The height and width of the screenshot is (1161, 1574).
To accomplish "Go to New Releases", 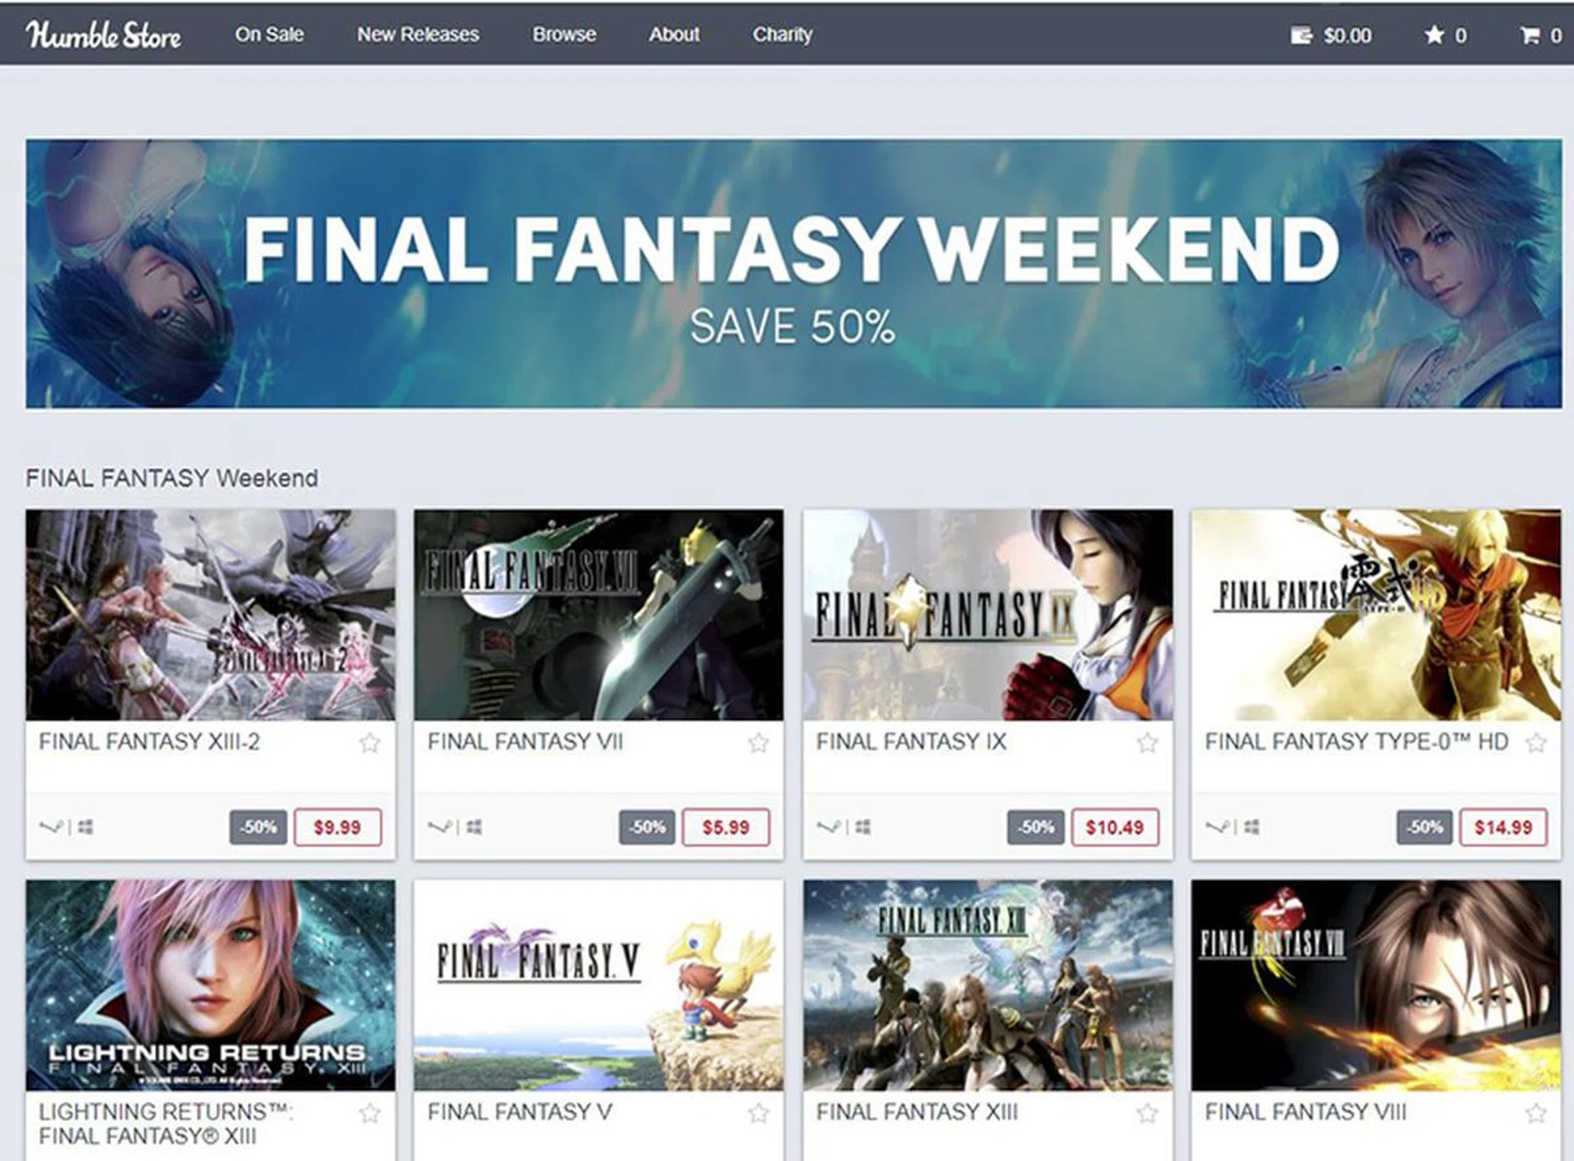I will [x=418, y=34].
